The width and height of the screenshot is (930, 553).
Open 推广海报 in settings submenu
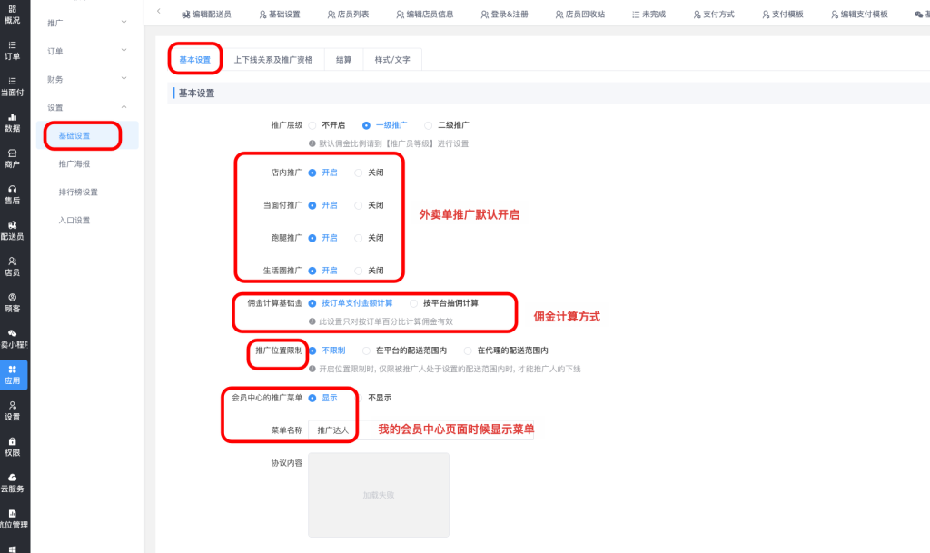click(x=74, y=164)
